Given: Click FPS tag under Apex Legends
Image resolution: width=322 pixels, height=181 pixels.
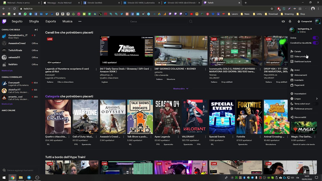Looking at the screenshot, I should click(x=158, y=144).
